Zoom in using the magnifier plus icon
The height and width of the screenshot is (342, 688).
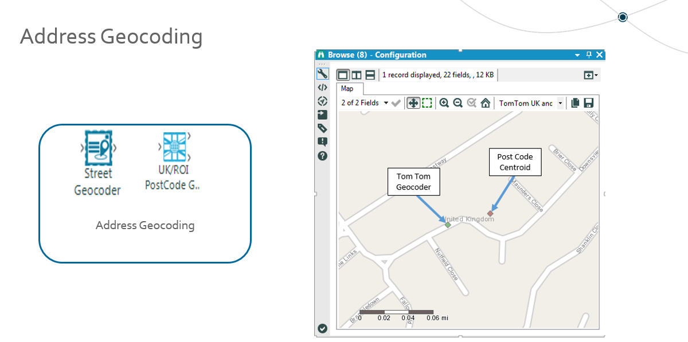point(444,103)
